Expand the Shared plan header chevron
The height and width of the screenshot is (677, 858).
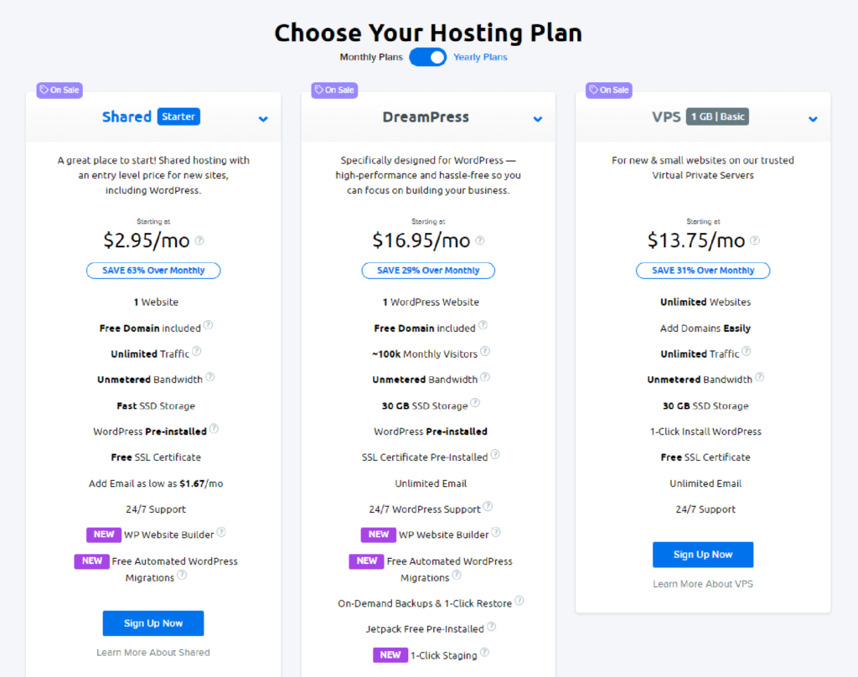point(262,119)
